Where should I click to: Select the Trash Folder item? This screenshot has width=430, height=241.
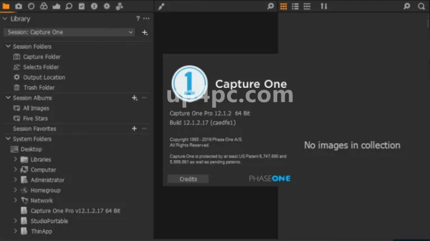(39, 88)
